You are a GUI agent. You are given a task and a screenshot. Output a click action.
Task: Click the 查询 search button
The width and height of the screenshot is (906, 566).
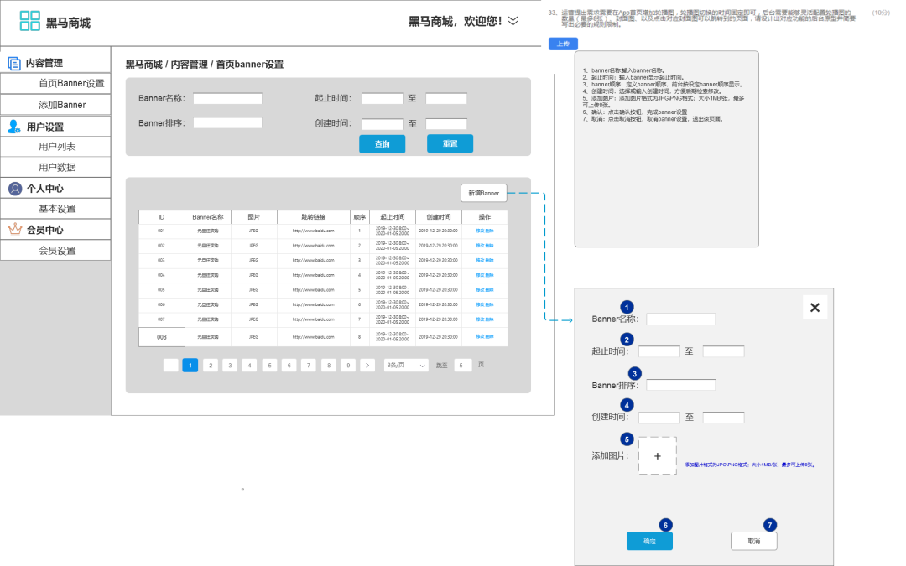pyautogui.click(x=382, y=144)
